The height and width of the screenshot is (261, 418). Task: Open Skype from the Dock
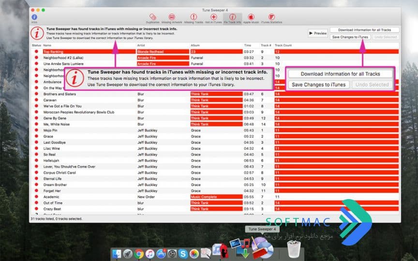click(183, 254)
